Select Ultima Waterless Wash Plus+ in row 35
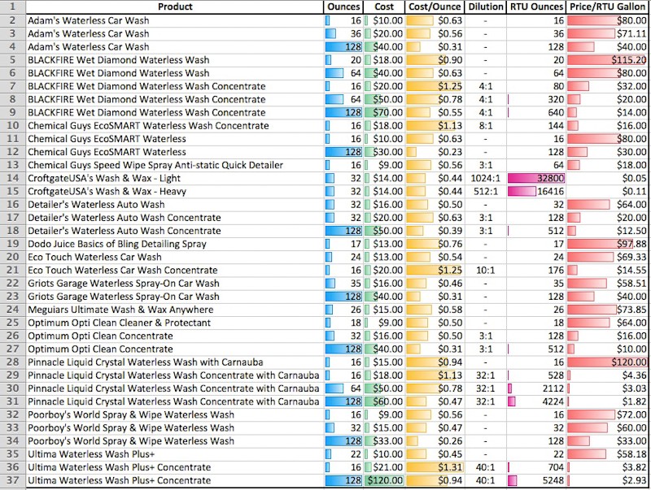651x490 pixels. click(x=175, y=454)
